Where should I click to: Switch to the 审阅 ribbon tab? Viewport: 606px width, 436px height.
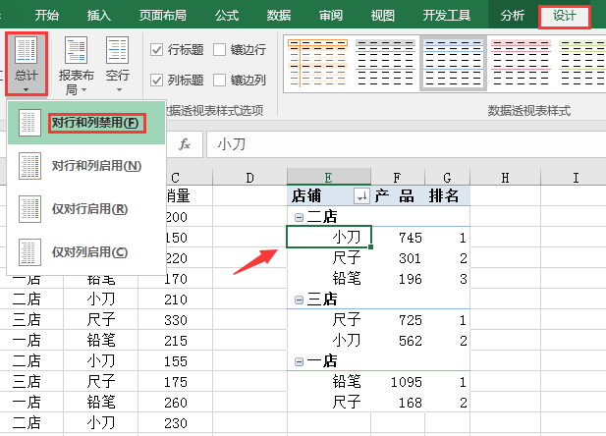pyautogui.click(x=331, y=16)
